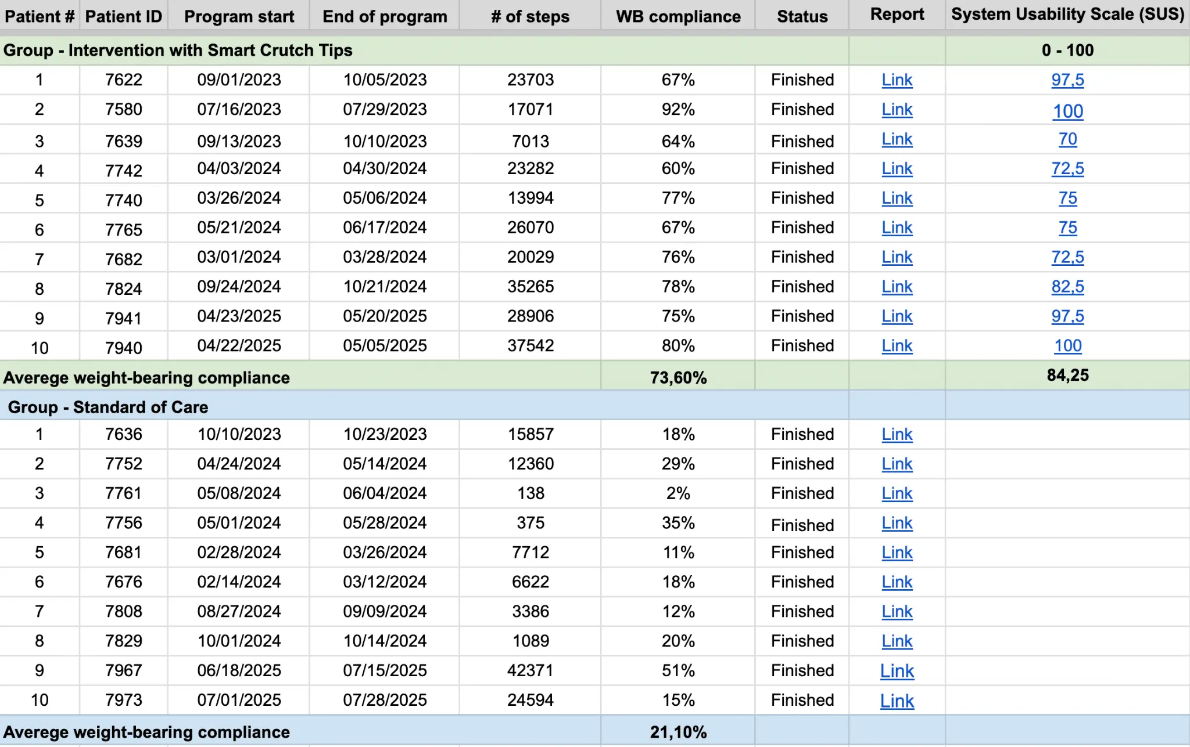Open SUS score 100 for patient 7940
The height and width of the screenshot is (747, 1190).
[x=1067, y=346]
